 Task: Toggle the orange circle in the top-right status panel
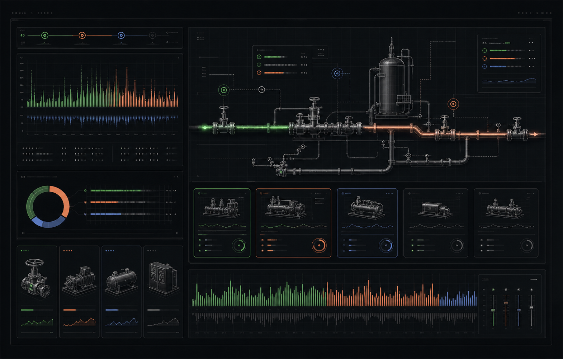[484, 58]
